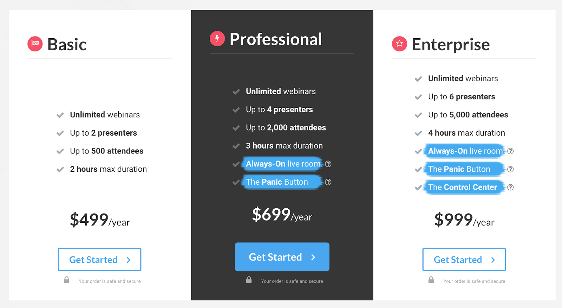Image resolution: width=562 pixels, height=308 pixels.
Task: Click the lock icon under Professional plan
Action: tap(249, 280)
